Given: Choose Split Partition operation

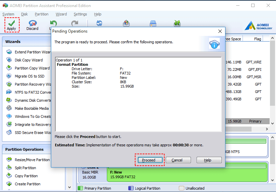Looking at the screenshot, I should (21, 168).
